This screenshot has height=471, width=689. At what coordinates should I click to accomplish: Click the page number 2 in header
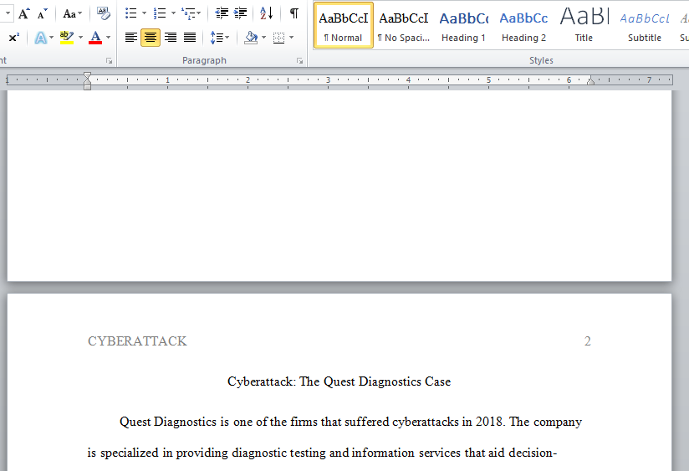(588, 341)
